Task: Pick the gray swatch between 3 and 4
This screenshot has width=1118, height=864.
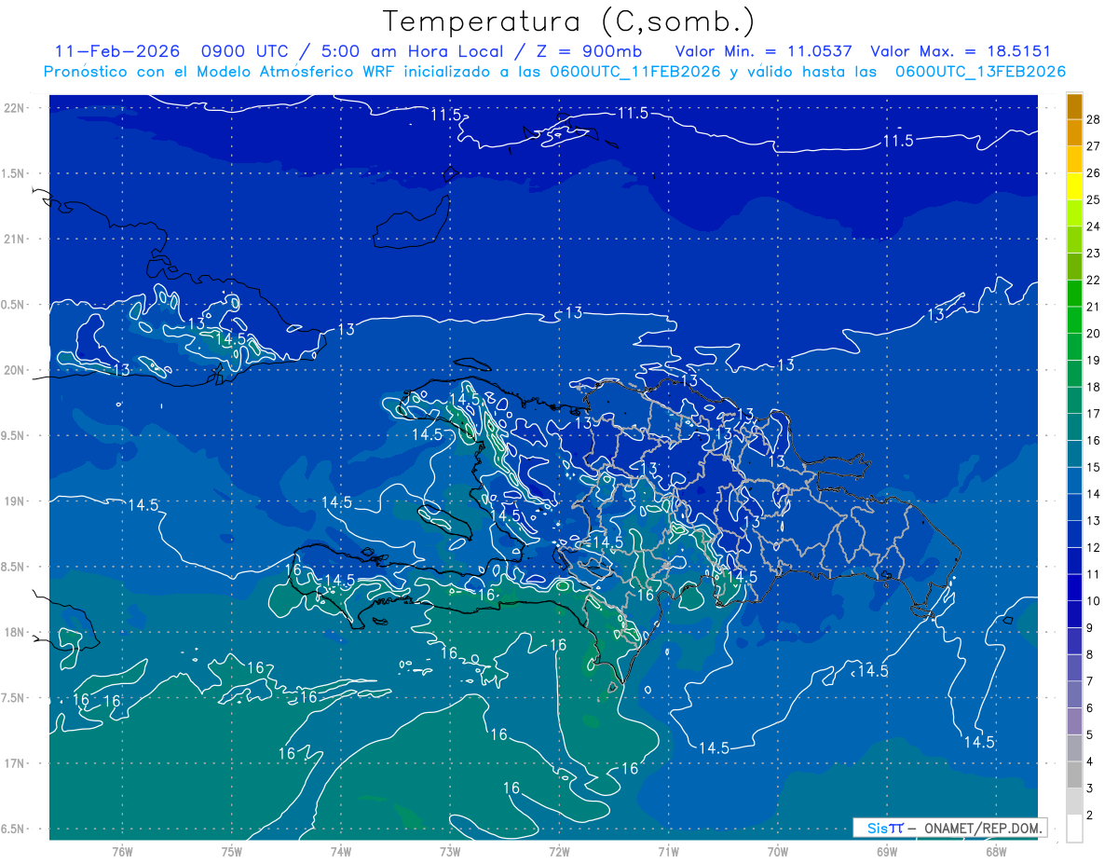Action: (x=1074, y=775)
